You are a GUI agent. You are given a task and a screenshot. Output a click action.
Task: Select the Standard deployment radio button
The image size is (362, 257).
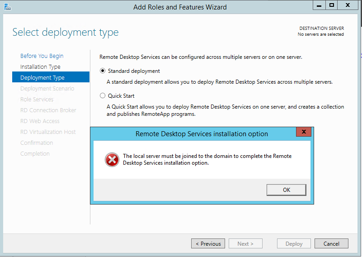click(x=103, y=71)
